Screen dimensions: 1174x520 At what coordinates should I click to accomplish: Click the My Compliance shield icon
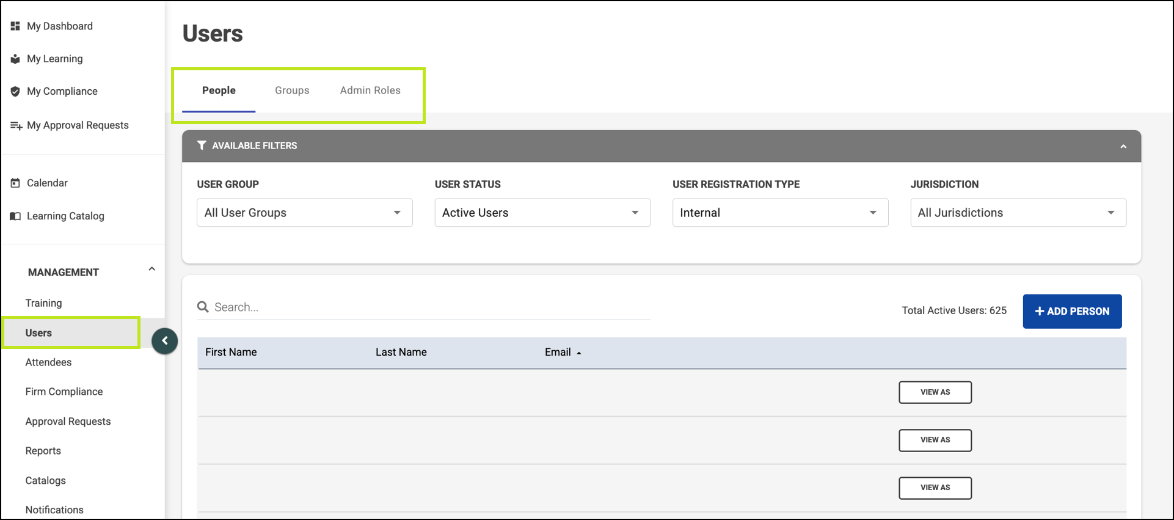(15, 91)
